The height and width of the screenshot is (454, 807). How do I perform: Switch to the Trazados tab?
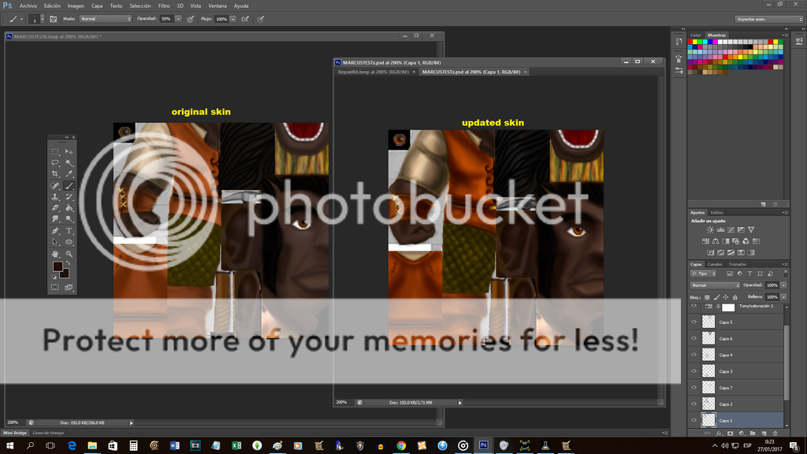(738, 265)
